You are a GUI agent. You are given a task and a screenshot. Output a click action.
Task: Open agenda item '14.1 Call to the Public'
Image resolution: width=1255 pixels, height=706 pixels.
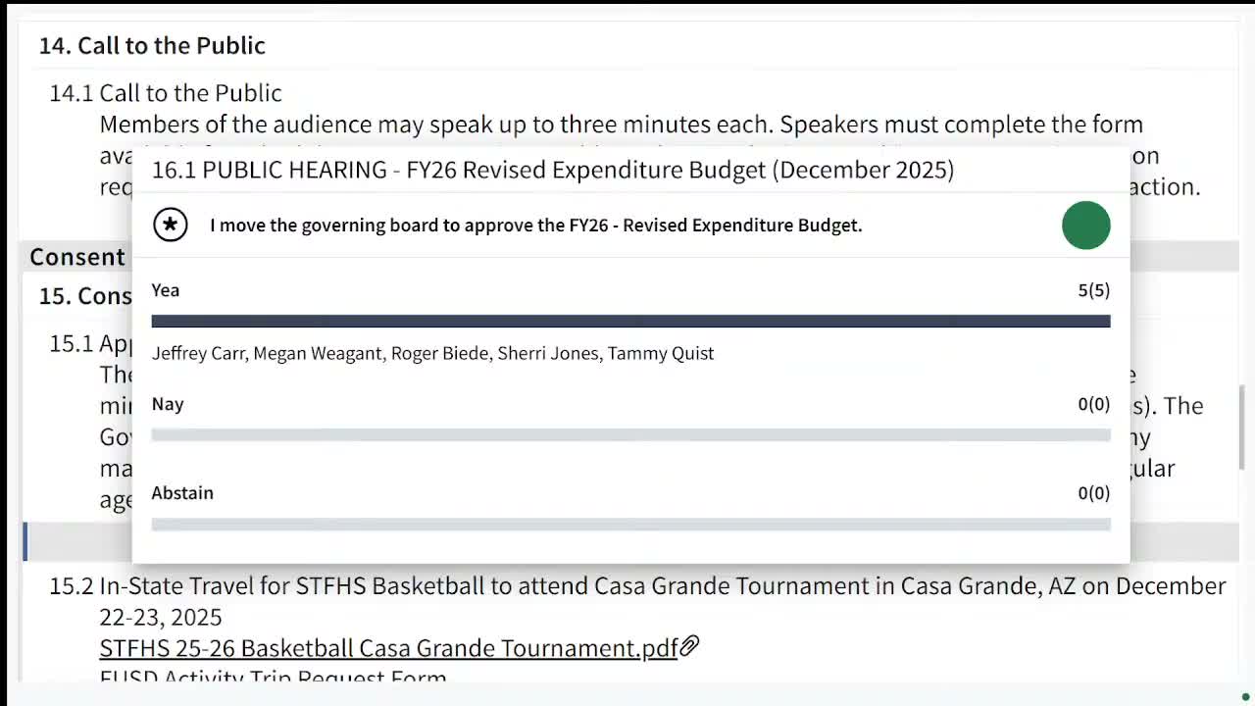click(x=166, y=93)
